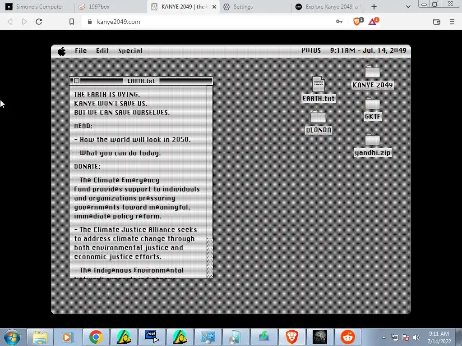Viewport: 462px width, 346px height.
Task: Open Action Center flag tray icon
Action: (x=406, y=338)
